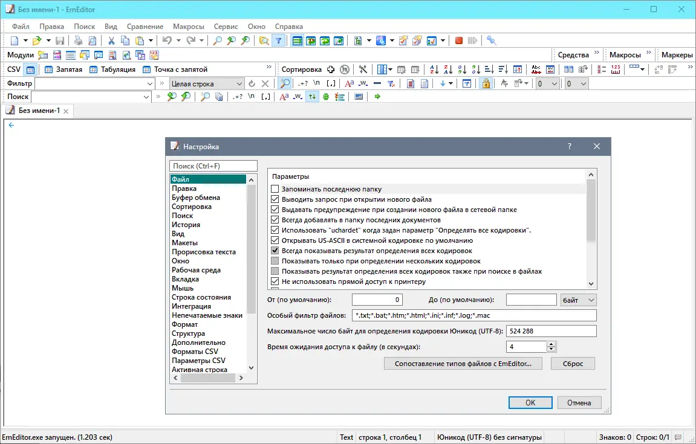This screenshot has height=444, width=696.
Task: Toggle warning about new file in network folder
Action: [x=275, y=210]
